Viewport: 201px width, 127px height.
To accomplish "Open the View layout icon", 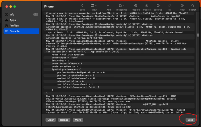I will click(92, 5).
